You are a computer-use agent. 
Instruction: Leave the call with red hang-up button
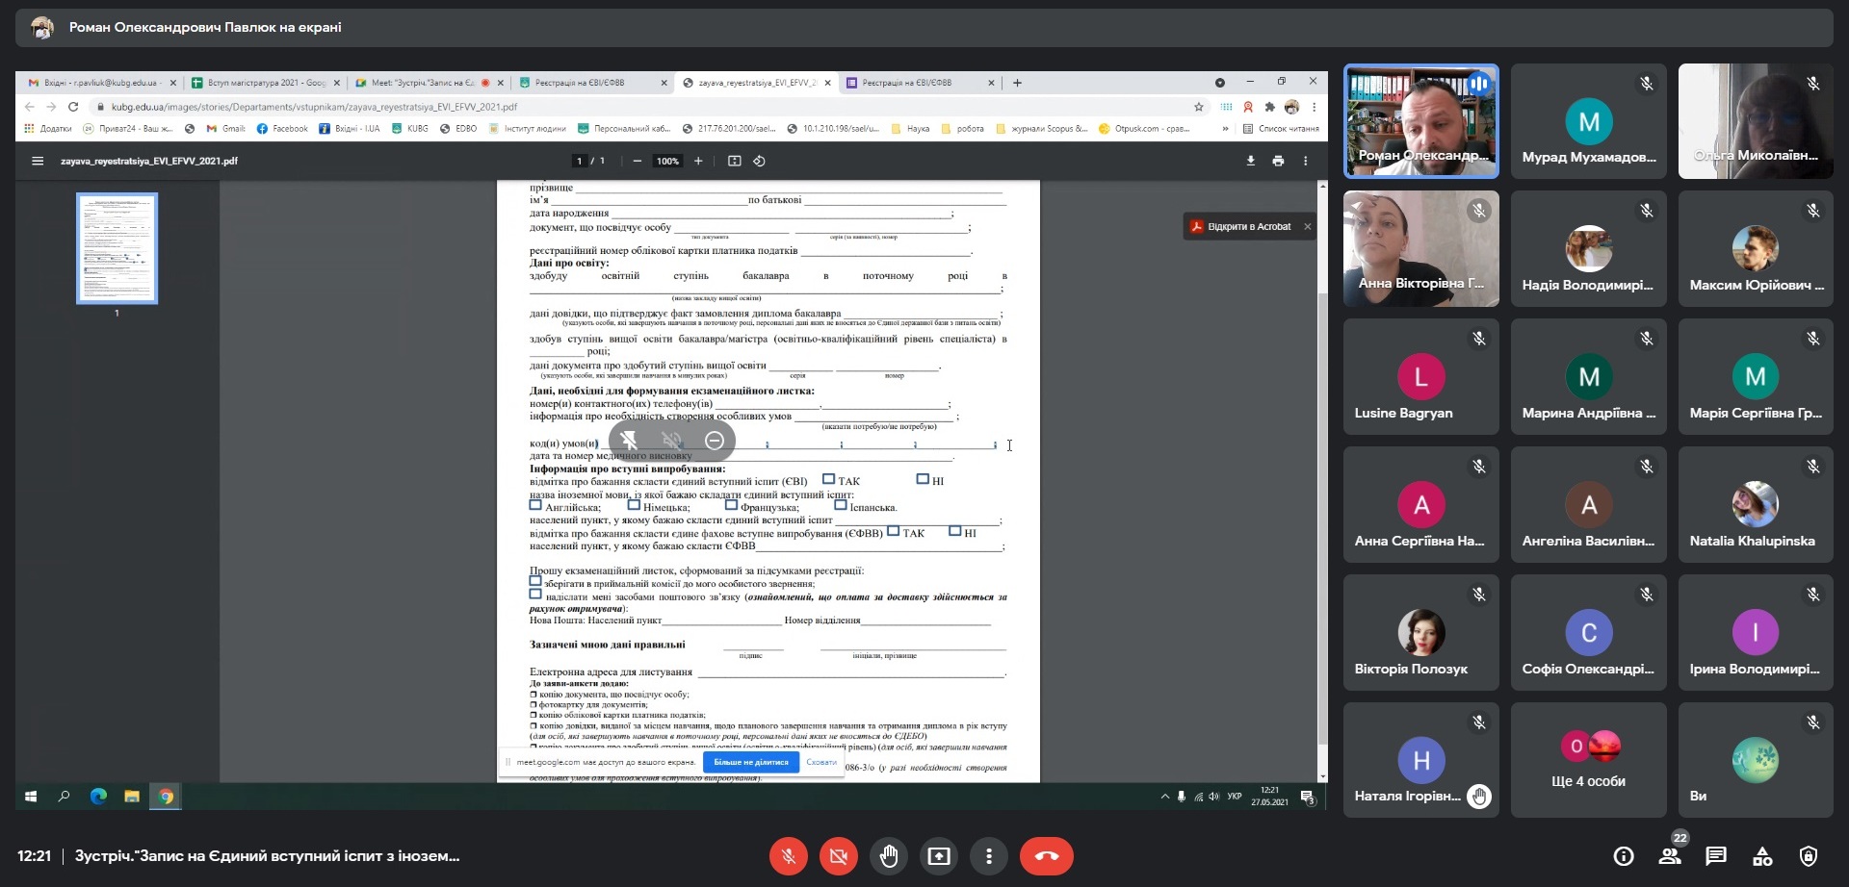(x=1046, y=856)
